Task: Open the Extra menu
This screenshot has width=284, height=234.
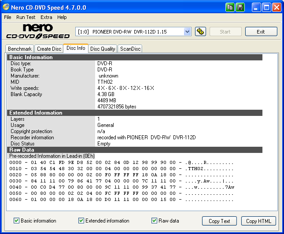Action: coord(46,17)
